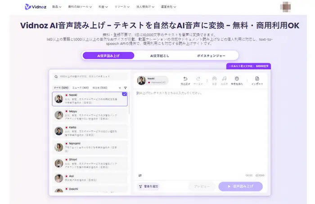Screen dimensions: 315x204
Task: Click the redo arrow icon
Action: pos(198,79)
